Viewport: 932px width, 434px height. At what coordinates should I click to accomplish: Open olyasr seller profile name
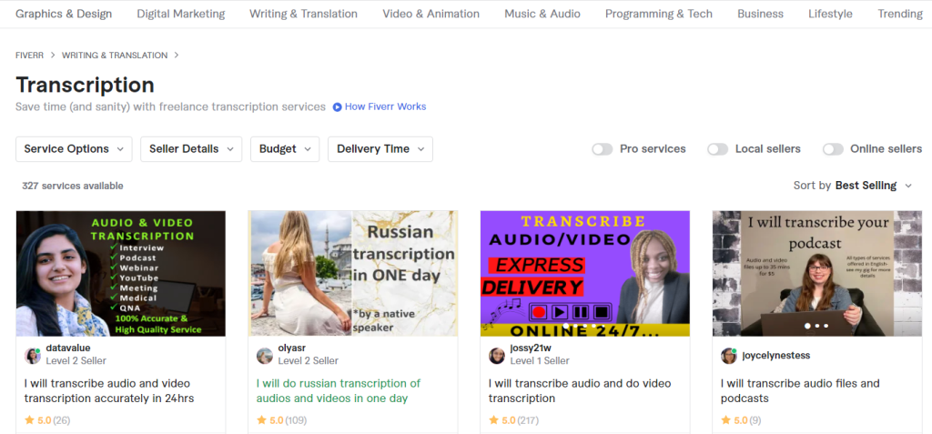coord(292,348)
